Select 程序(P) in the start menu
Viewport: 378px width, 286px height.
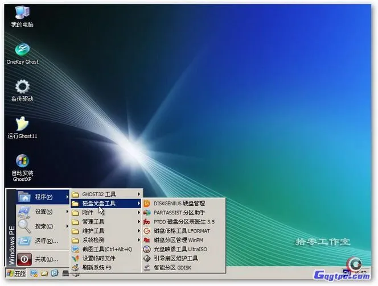pos(43,197)
